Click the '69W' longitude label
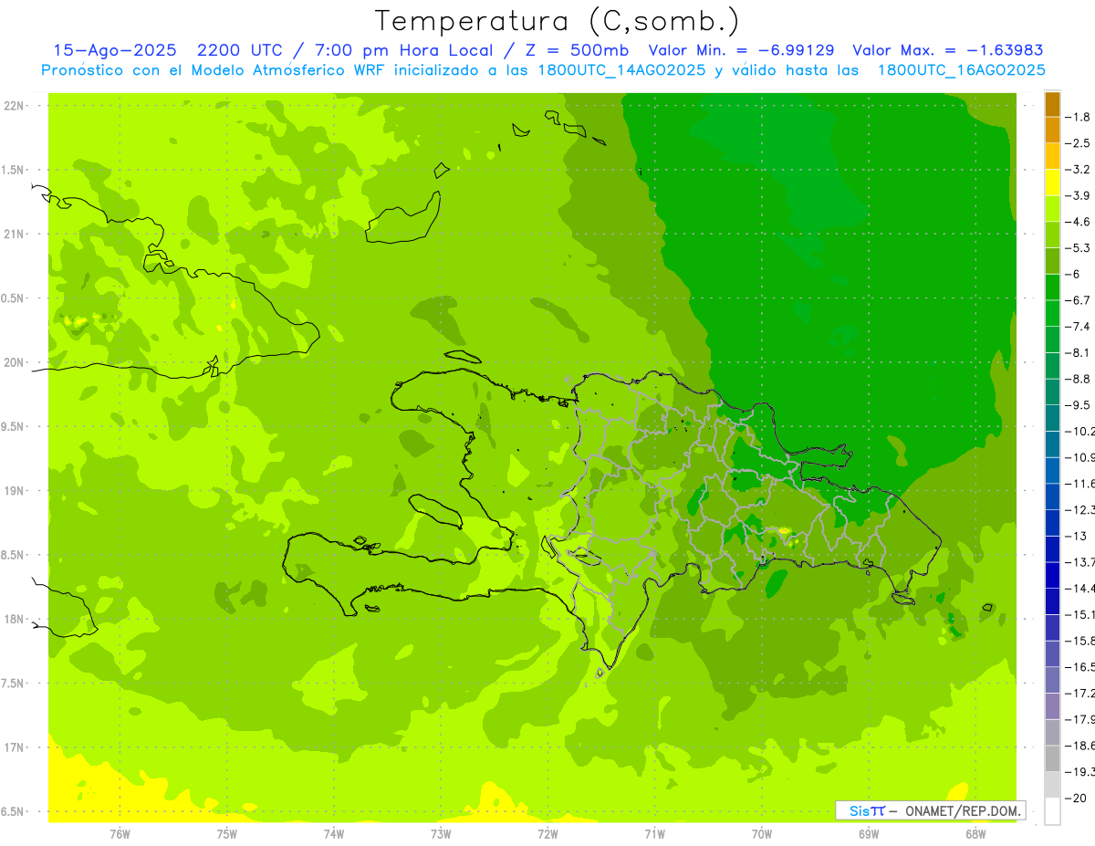1095x846 pixels. (869, 833)
